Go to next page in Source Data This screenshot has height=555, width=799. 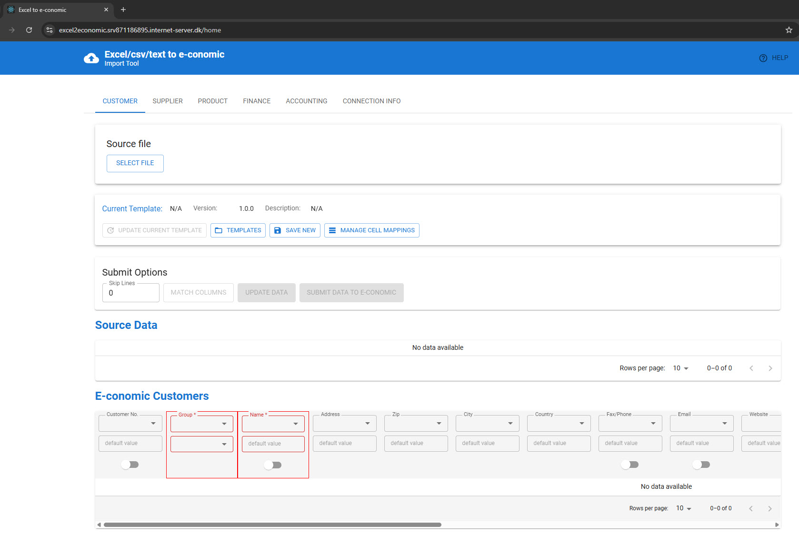point(770,368)
